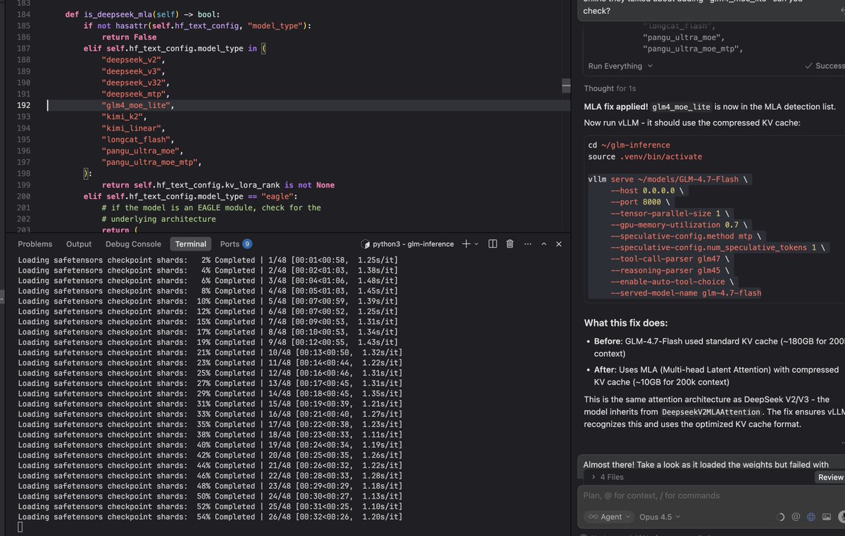
Task: Open the Opus 4.5 model selector
Action: [x=660, y=516]
